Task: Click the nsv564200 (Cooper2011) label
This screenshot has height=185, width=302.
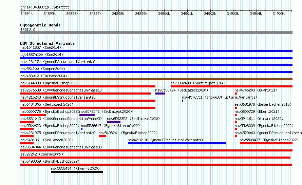Action: coord(43,69)
